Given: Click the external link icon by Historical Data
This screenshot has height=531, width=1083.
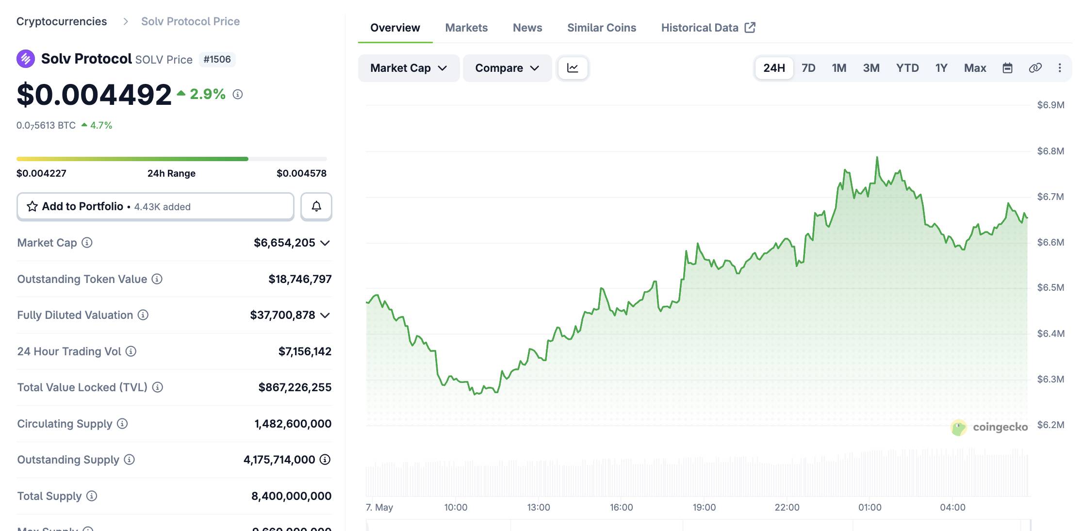Looking at the screenshot, I should (750, 27).
